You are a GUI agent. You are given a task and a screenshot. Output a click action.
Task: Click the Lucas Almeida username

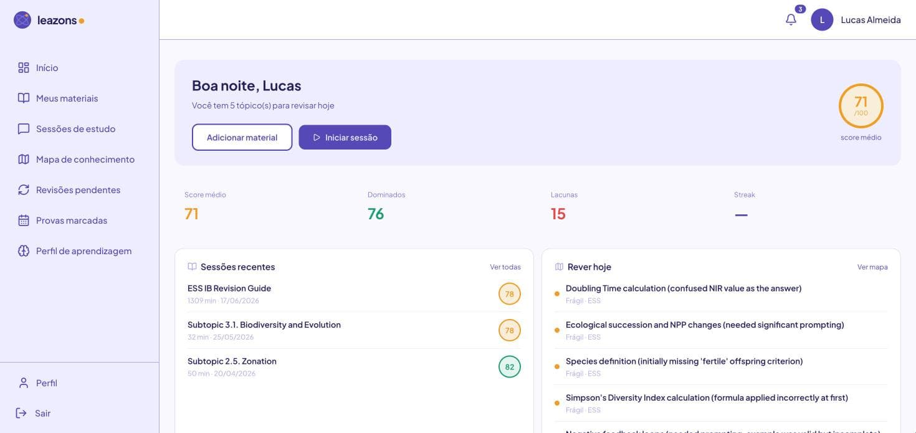click(x=871, y=20)
